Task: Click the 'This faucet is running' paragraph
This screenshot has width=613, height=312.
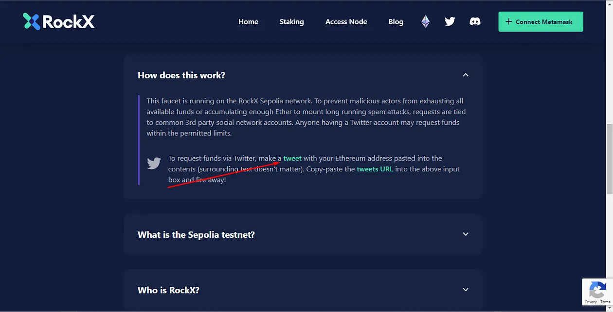Action: point(306,117)
